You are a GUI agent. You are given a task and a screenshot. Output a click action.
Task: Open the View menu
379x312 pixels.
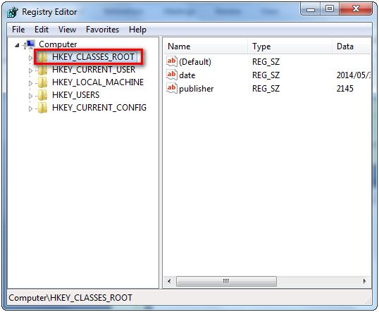point(67,30)
